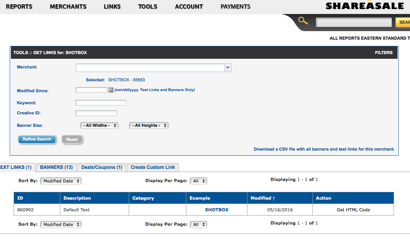This screenshot has height=244, width=410.
Task: Open the Reports menu
Action: coord(19,7)
